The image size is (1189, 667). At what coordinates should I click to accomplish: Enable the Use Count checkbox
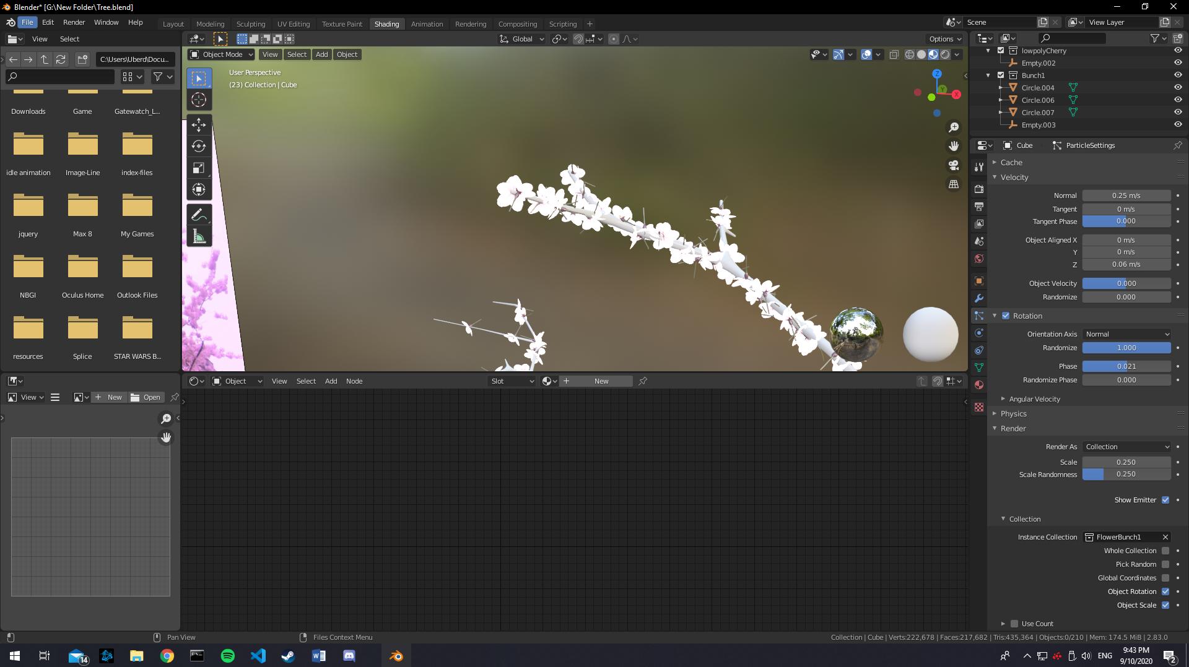pos(1014,624)
